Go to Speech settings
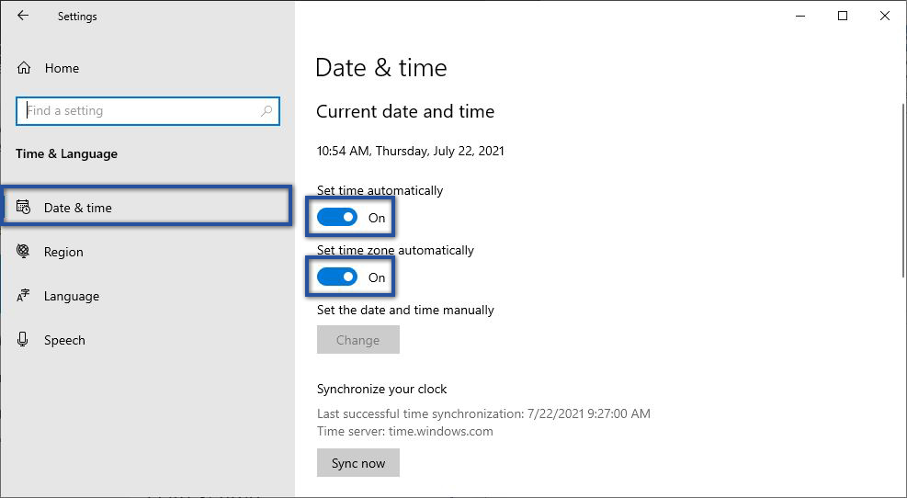Viewport: 907px width, 498px height. pos(64,340)
